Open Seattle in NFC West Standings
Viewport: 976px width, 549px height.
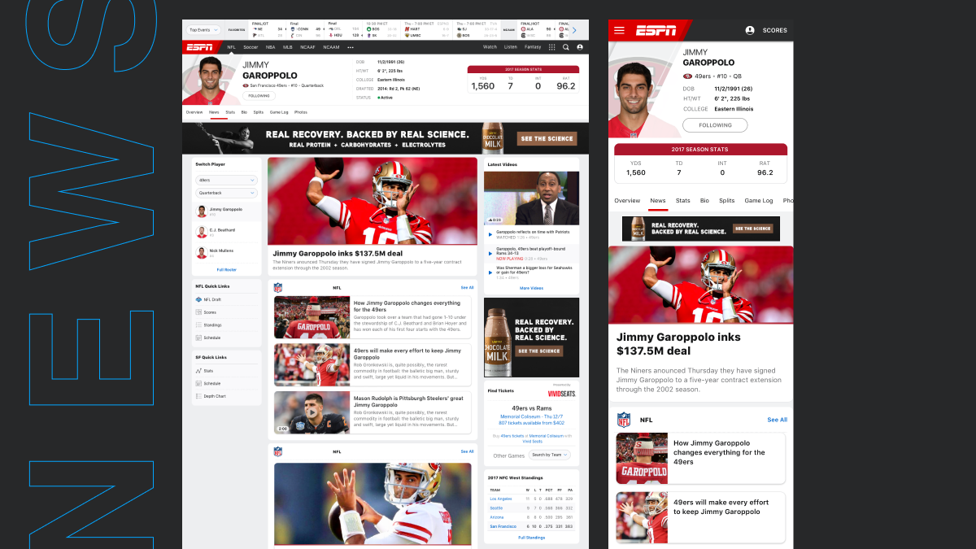496,508
